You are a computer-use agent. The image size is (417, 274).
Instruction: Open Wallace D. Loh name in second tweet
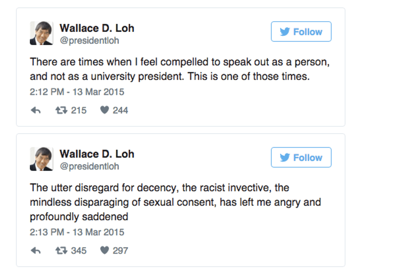pyautogui.click(x=97, y=154)
